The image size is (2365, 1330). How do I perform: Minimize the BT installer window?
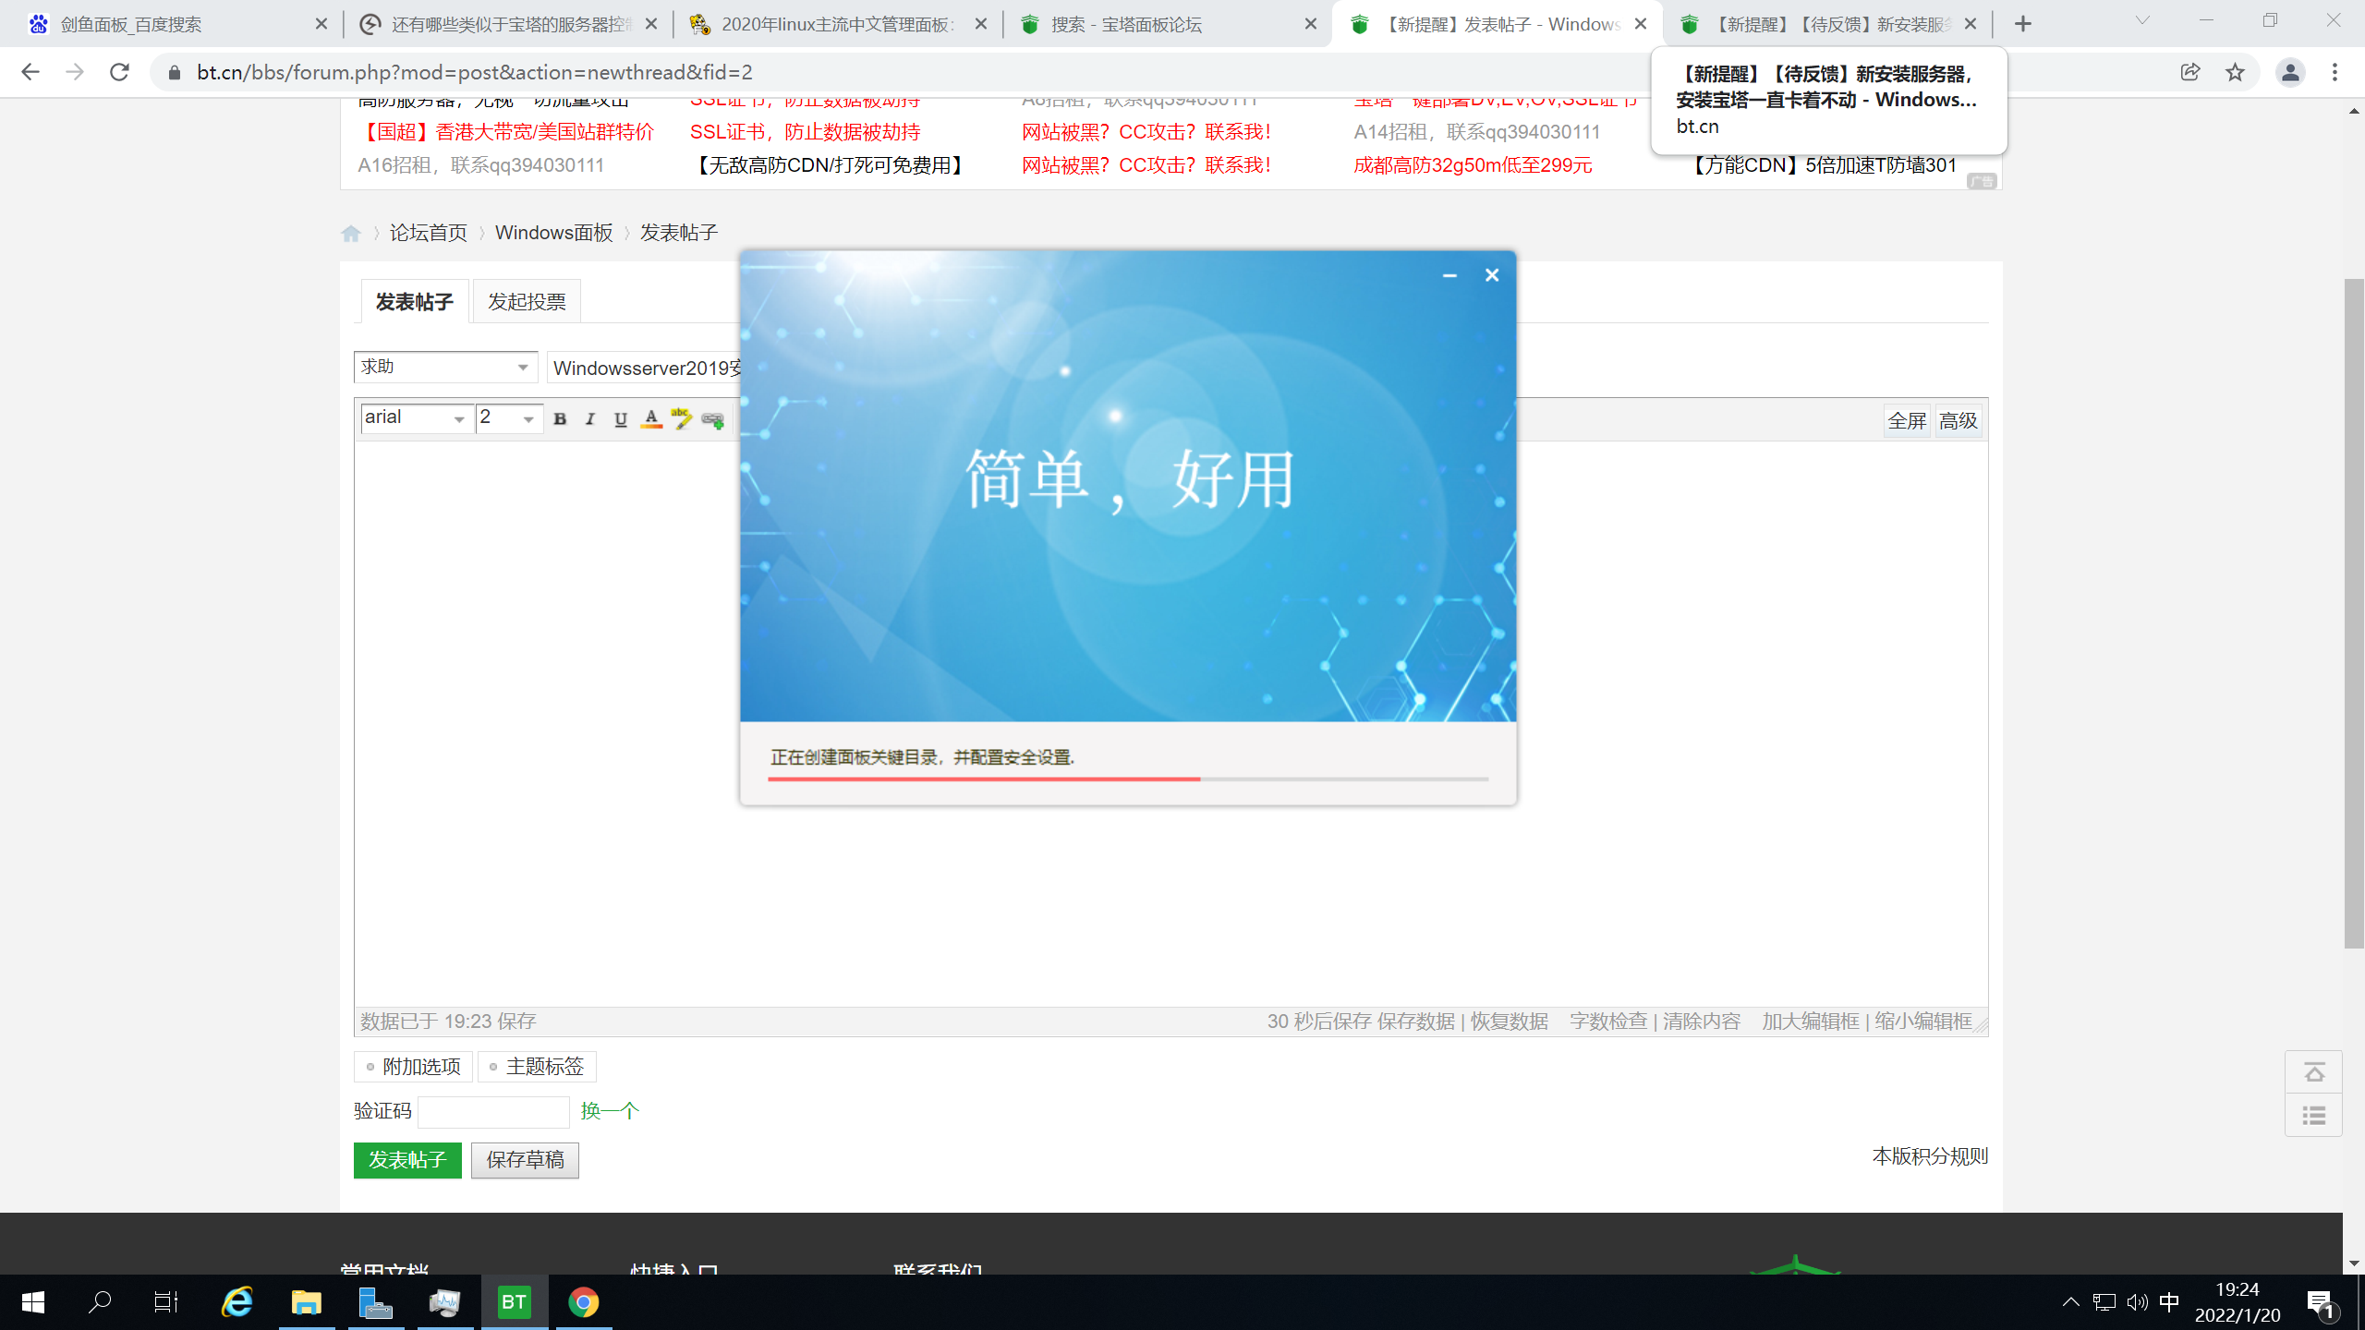click(1449, 275)
